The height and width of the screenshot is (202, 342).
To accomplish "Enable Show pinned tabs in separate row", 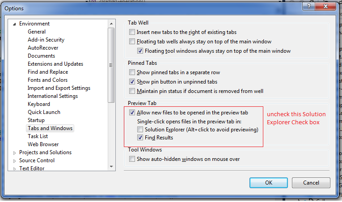I will [132, 72].
